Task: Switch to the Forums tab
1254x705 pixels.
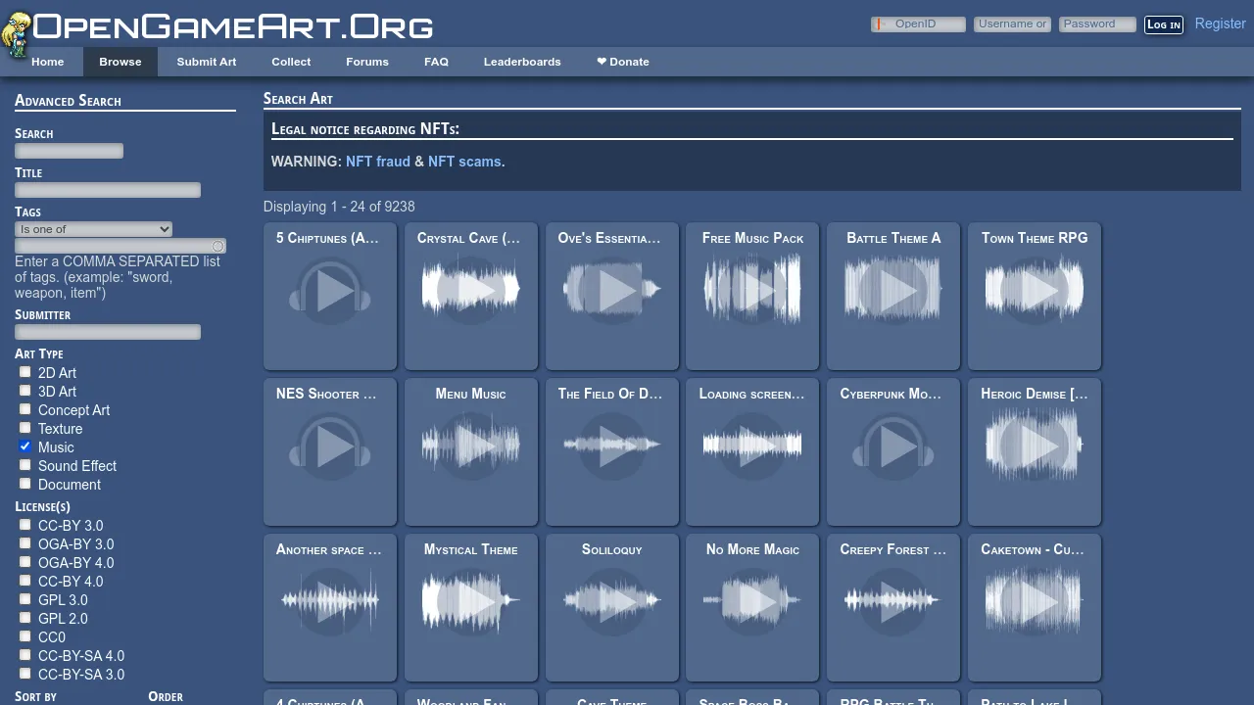Action: (x=366, y=61)
